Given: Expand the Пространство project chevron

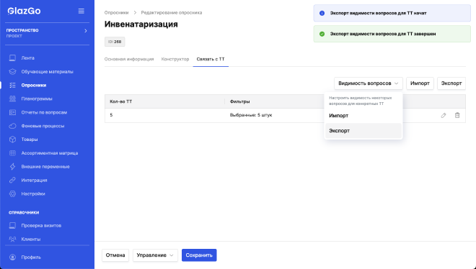Looking at the screenshot, I should pos(86,30).
